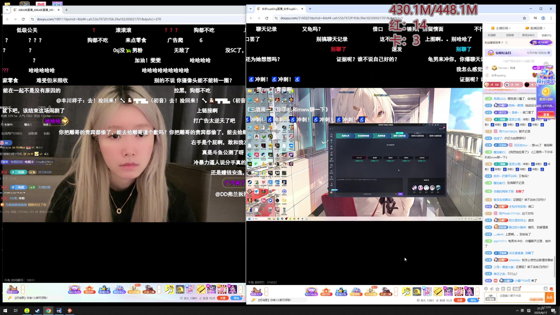The height and width of the screenshot is (315, 560).
Task: Open 直播回看 link
Action: 535,28
